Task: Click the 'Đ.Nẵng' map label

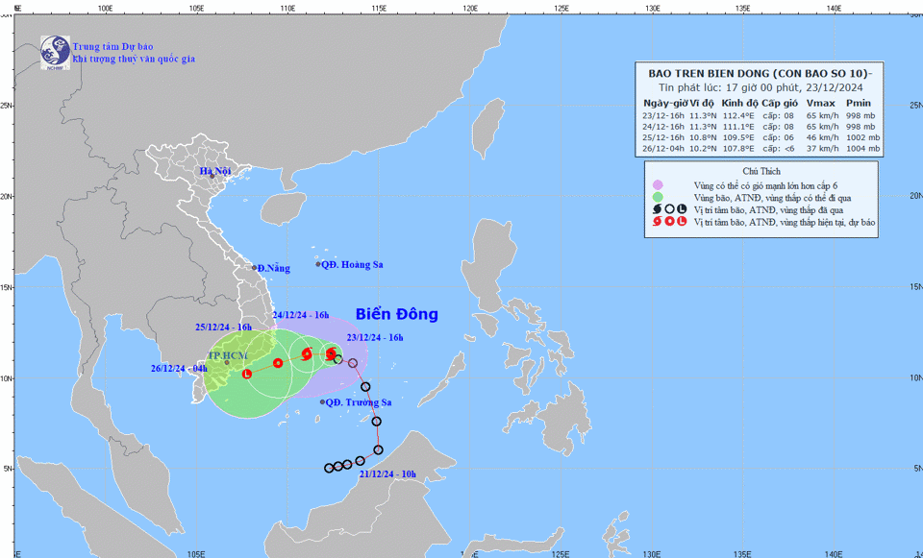Action: 274,268
